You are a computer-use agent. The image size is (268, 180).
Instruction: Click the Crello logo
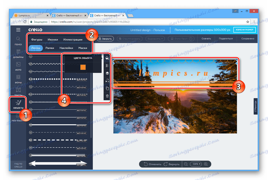point(35,30)
